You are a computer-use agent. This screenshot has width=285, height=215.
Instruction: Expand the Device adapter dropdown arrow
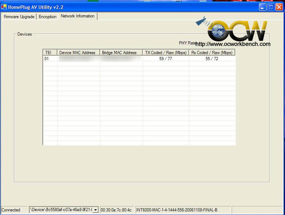click(x=95, y=210)
